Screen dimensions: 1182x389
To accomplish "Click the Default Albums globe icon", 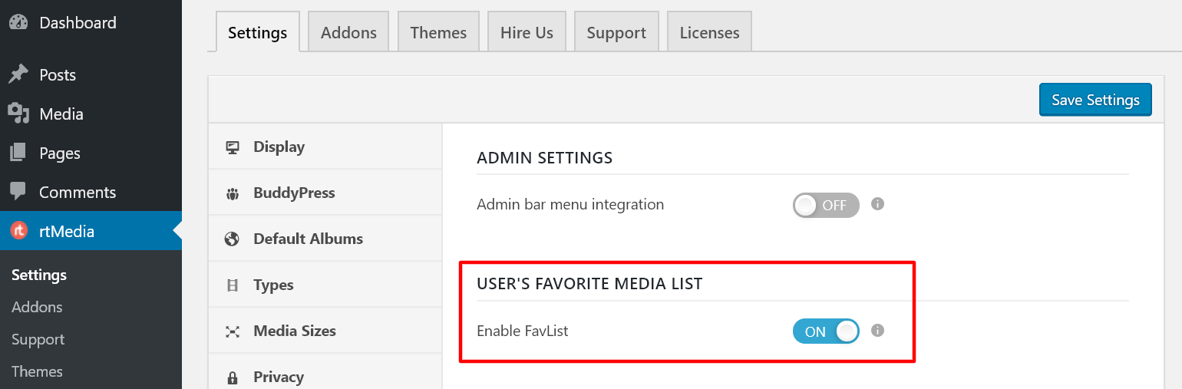I will [x=233, y=239].
